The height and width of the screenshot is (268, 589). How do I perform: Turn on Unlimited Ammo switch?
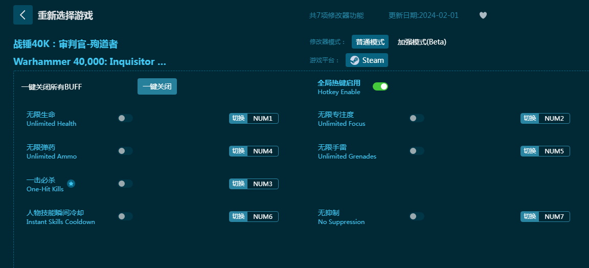coord(125,151)
